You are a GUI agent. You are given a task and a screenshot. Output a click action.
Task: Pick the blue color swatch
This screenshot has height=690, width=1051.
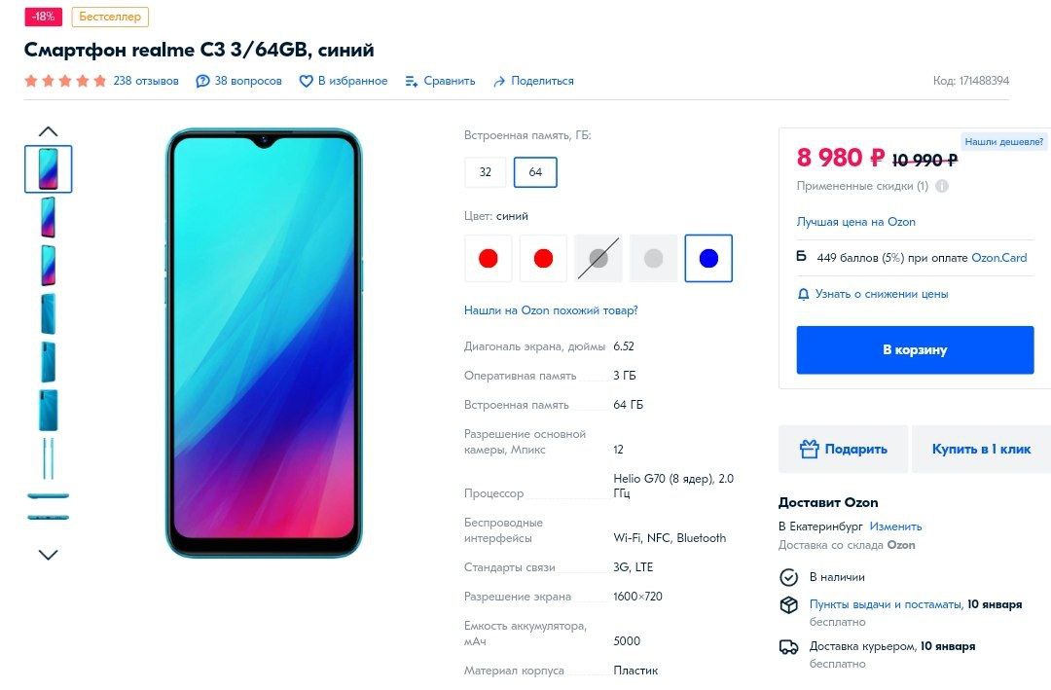pyautogui.click(x=708, y=258)
